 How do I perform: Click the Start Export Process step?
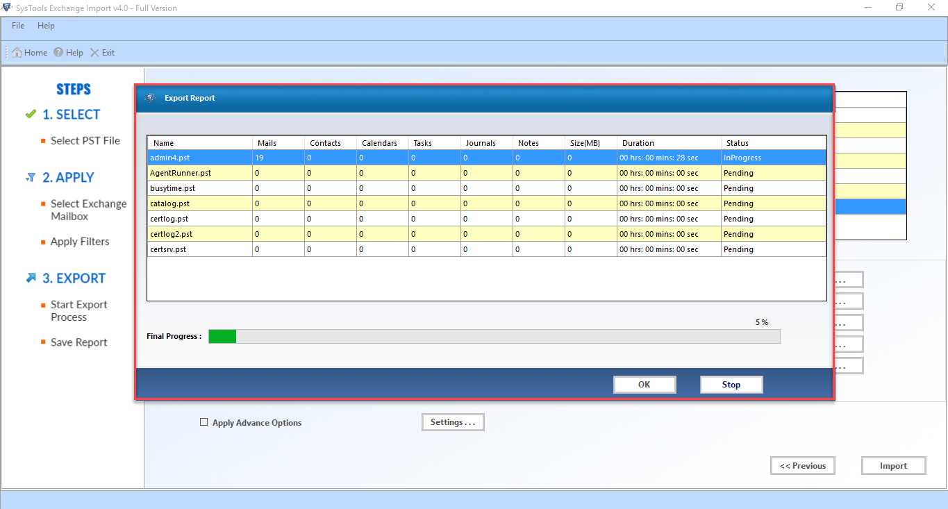(79, 311)
